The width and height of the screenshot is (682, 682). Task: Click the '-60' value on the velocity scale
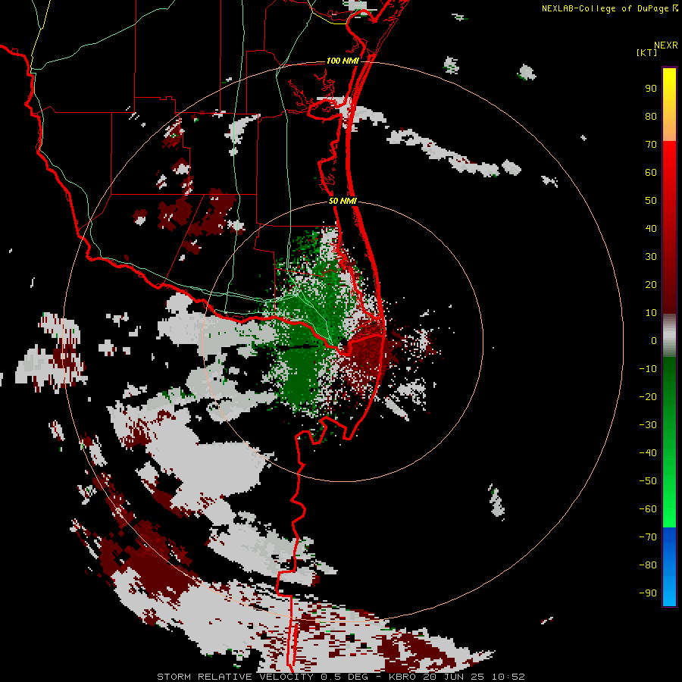tap(648, 509)
